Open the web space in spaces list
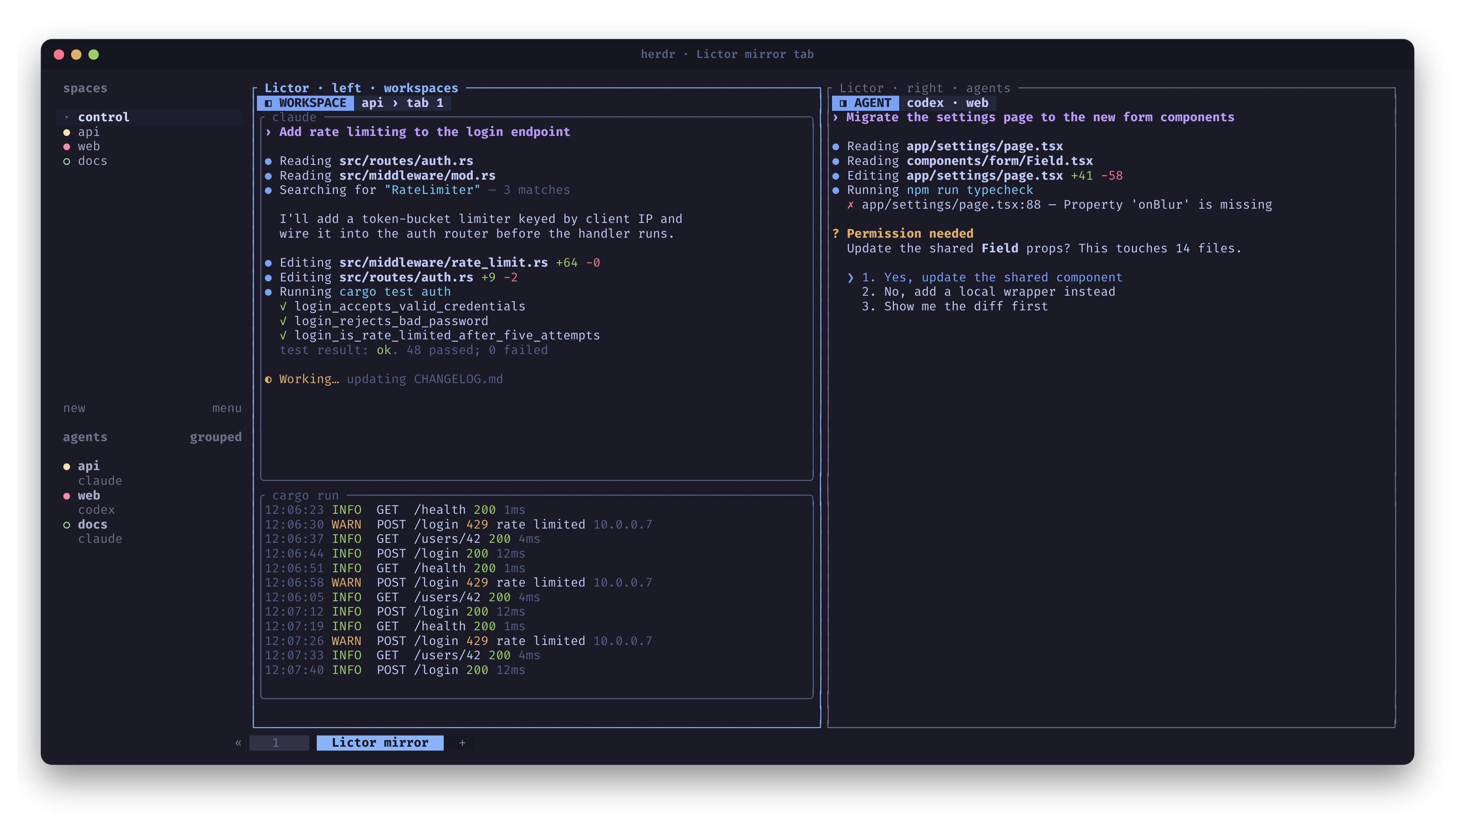Screen dimensions: 1469x835 pos(89,146)
